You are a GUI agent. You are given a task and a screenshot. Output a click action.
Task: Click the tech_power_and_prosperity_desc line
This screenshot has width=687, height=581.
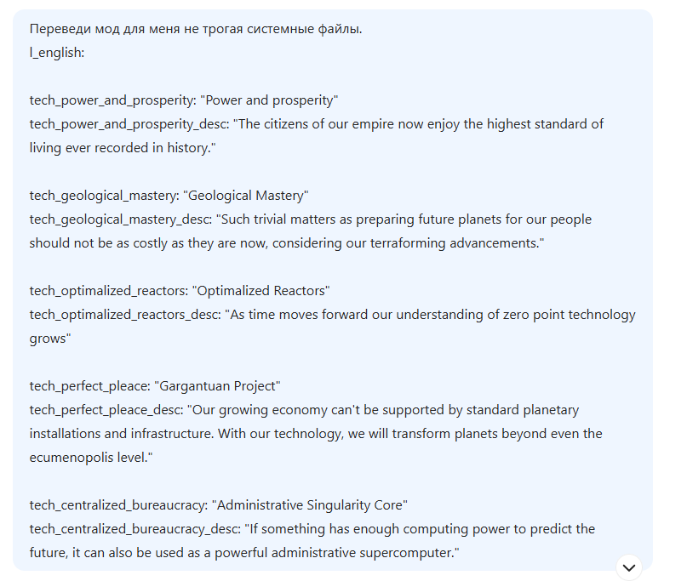(x=317, y=124)
